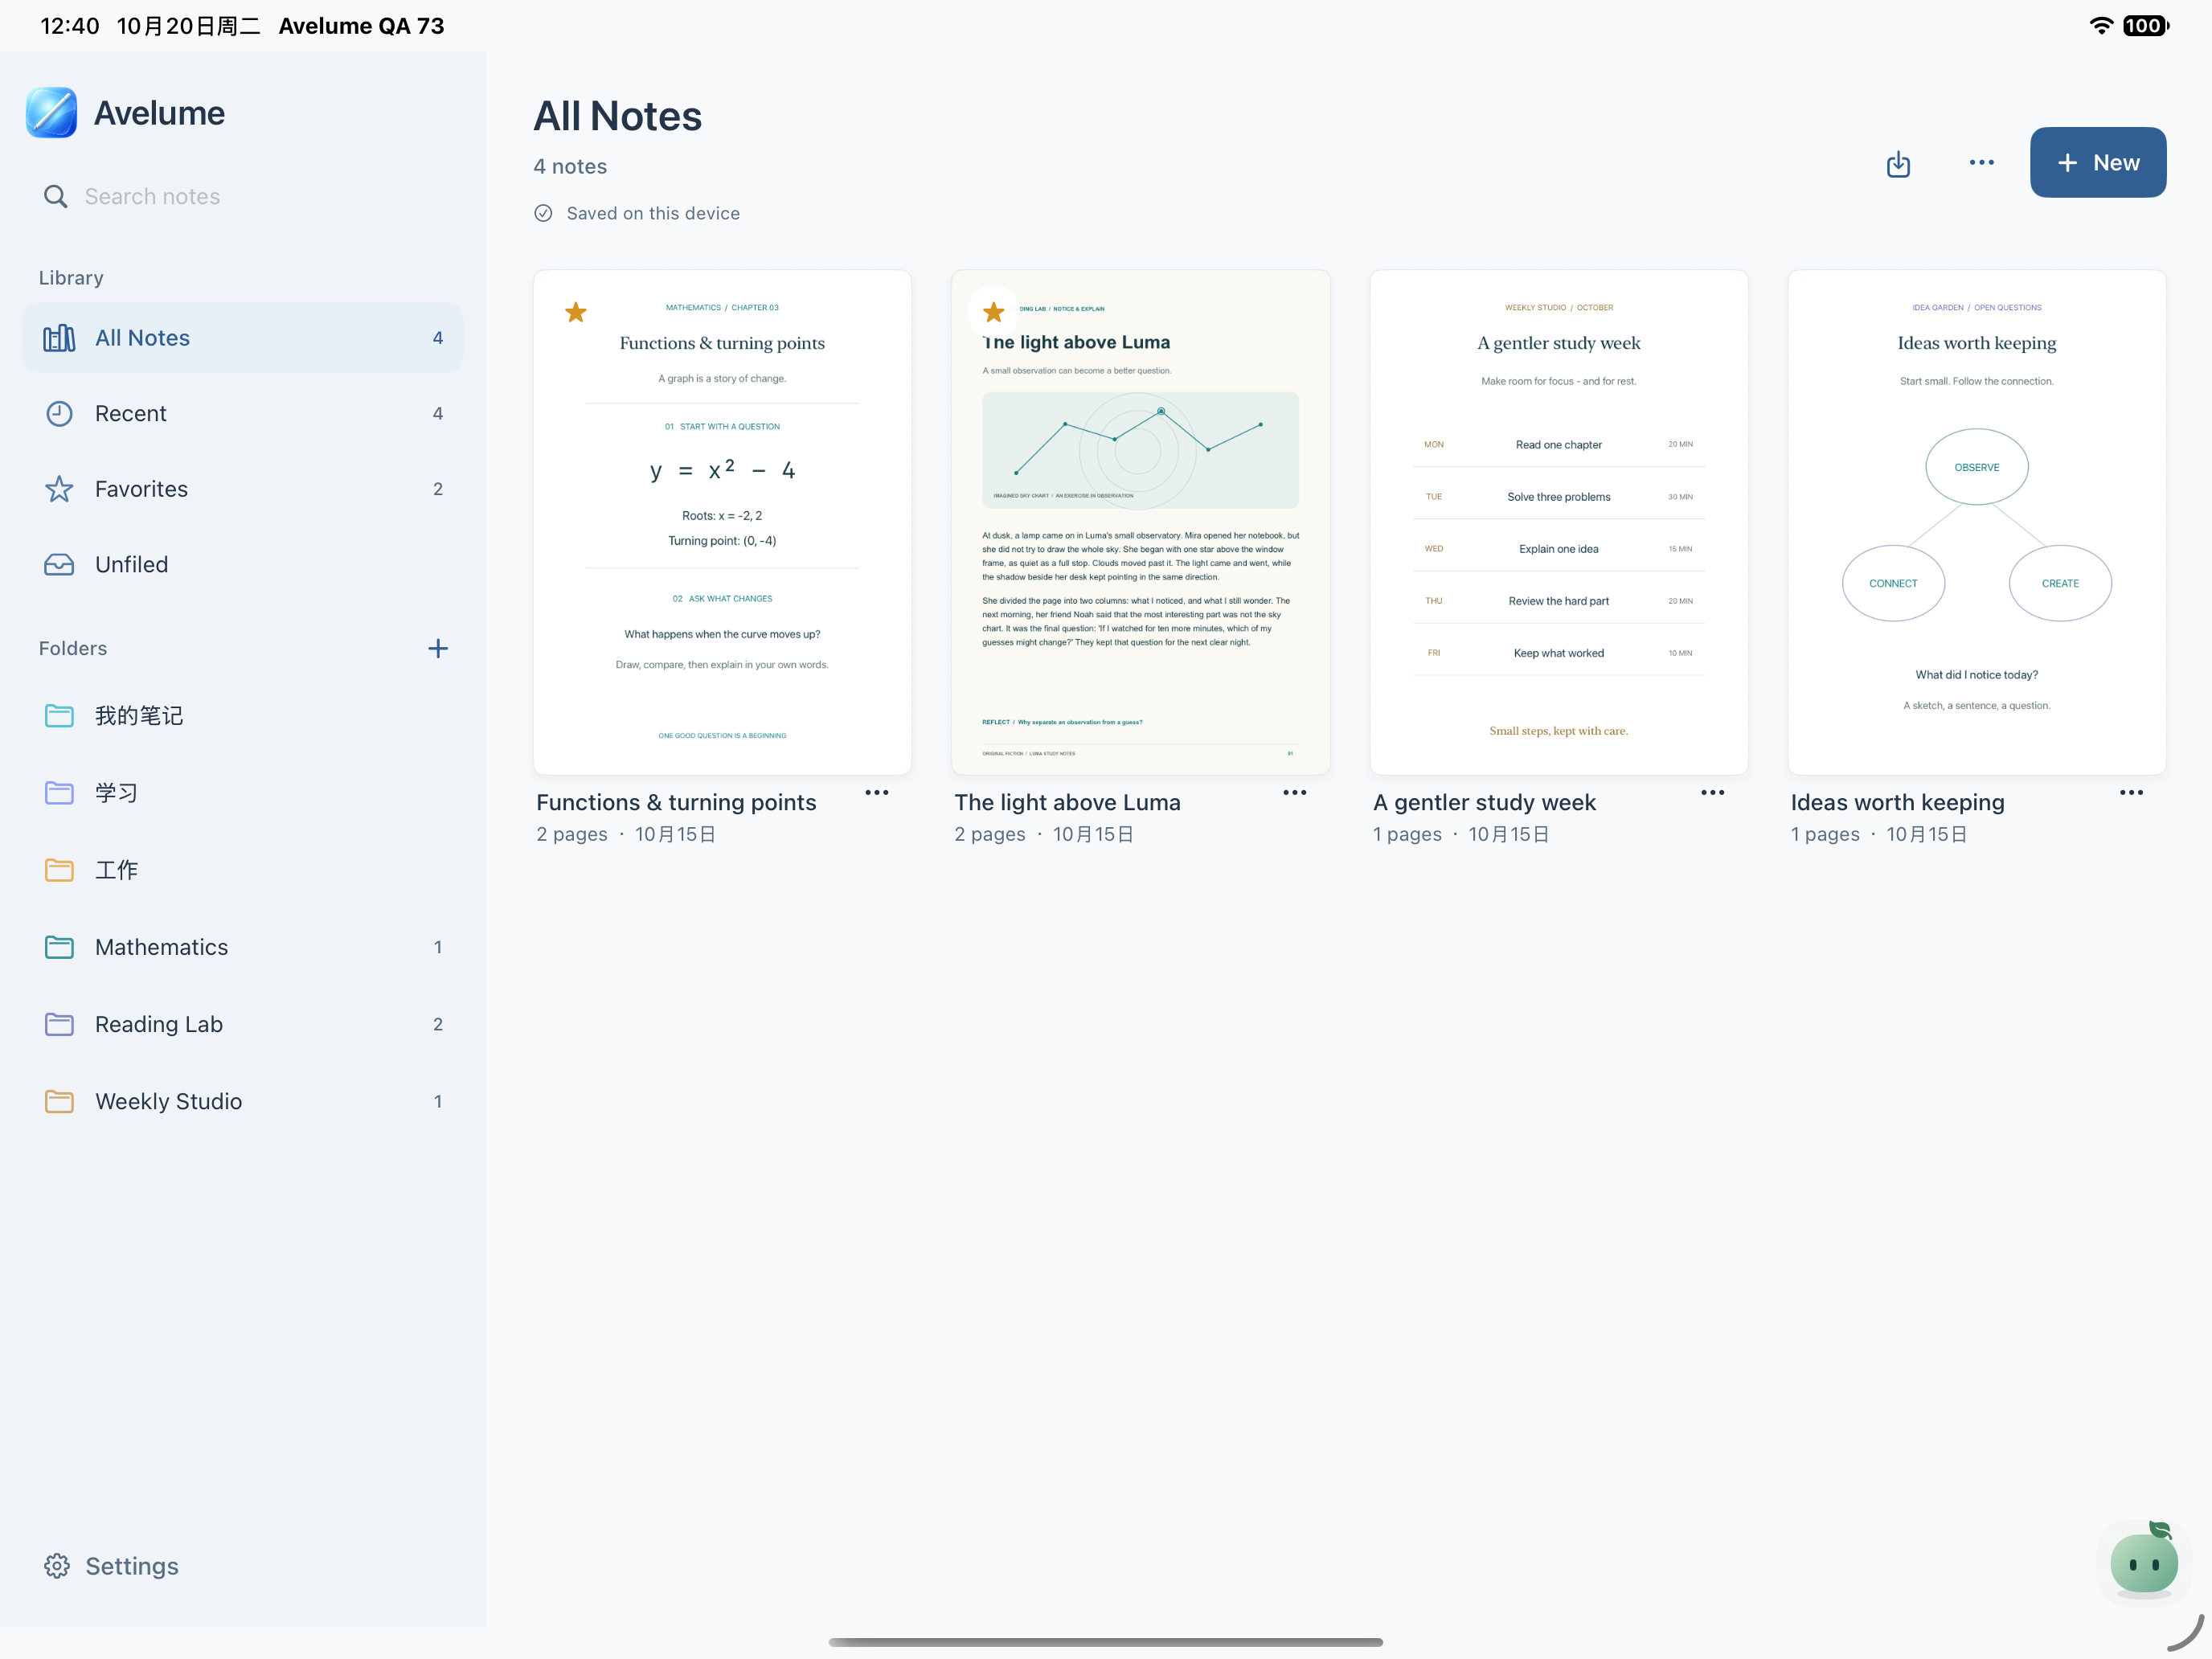Image resolution: width=2212 pixels, height=1659 pixels.
Task: Open Settings in the sidebar
Action: click(x=111, y=1566)
